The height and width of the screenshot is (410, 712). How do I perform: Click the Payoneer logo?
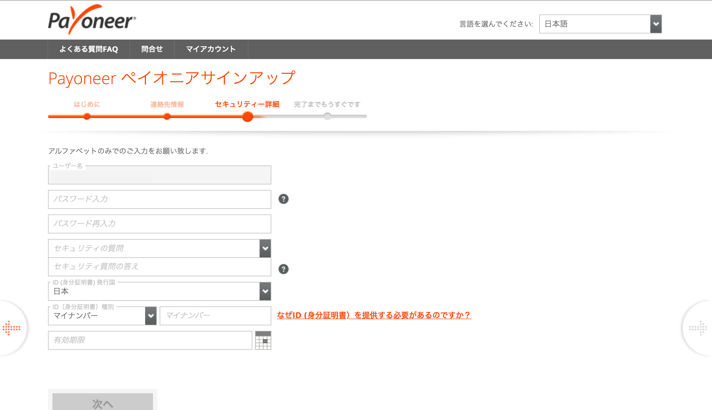coord(92,19)
